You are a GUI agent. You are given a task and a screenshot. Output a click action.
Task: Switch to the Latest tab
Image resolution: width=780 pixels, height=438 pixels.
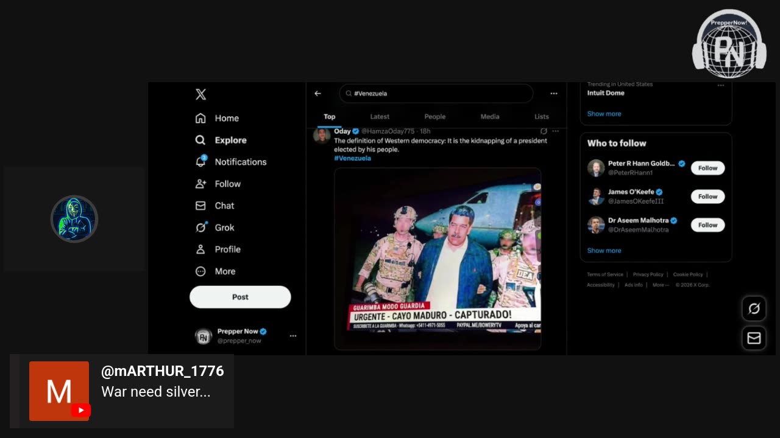[380, 117]
